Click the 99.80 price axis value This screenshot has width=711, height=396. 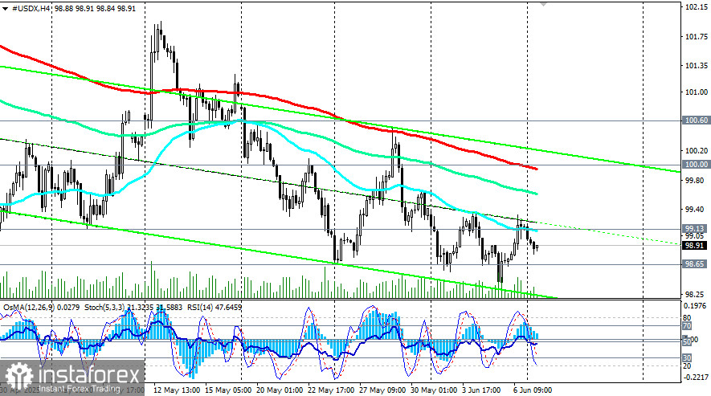(x=695, y=180)
